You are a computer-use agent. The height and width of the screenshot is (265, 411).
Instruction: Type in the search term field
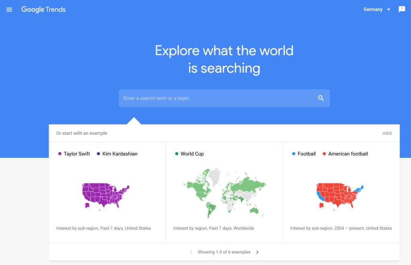pyautogui.click(x=217, y=98)
